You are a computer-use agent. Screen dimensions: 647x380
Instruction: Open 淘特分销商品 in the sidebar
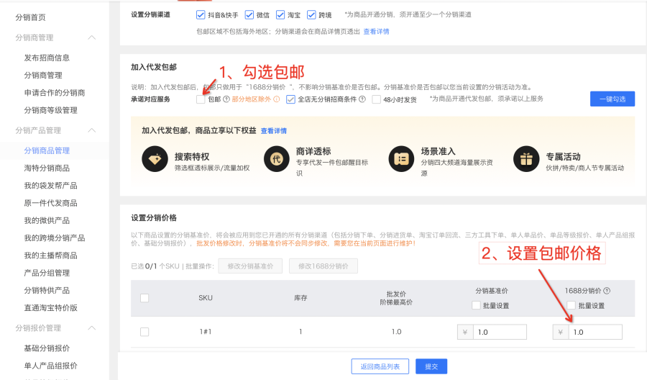(x=47, y=168)
